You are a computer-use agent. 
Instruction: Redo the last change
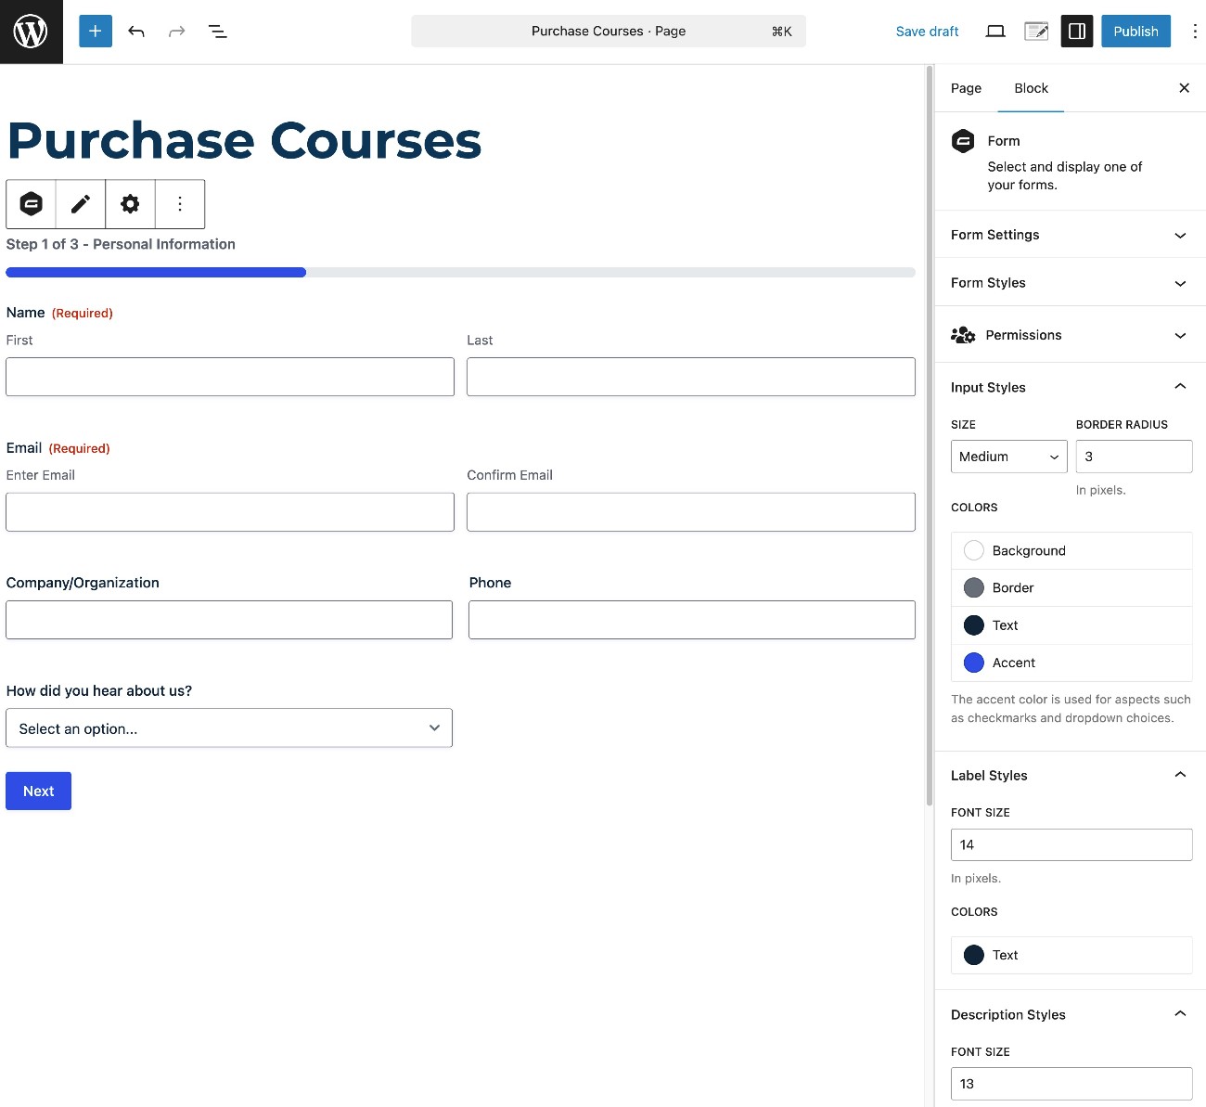(176, 31)
